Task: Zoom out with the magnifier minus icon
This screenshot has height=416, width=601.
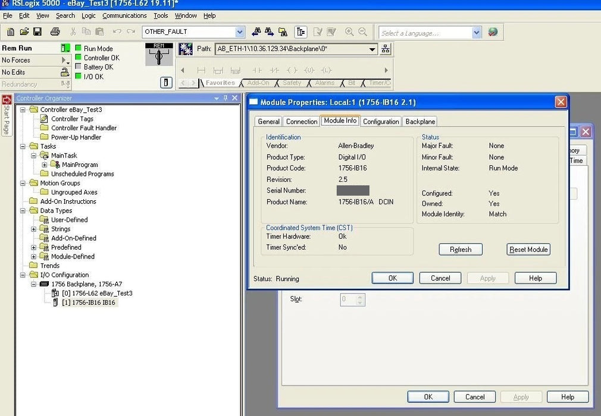Action: click(362, 31)
